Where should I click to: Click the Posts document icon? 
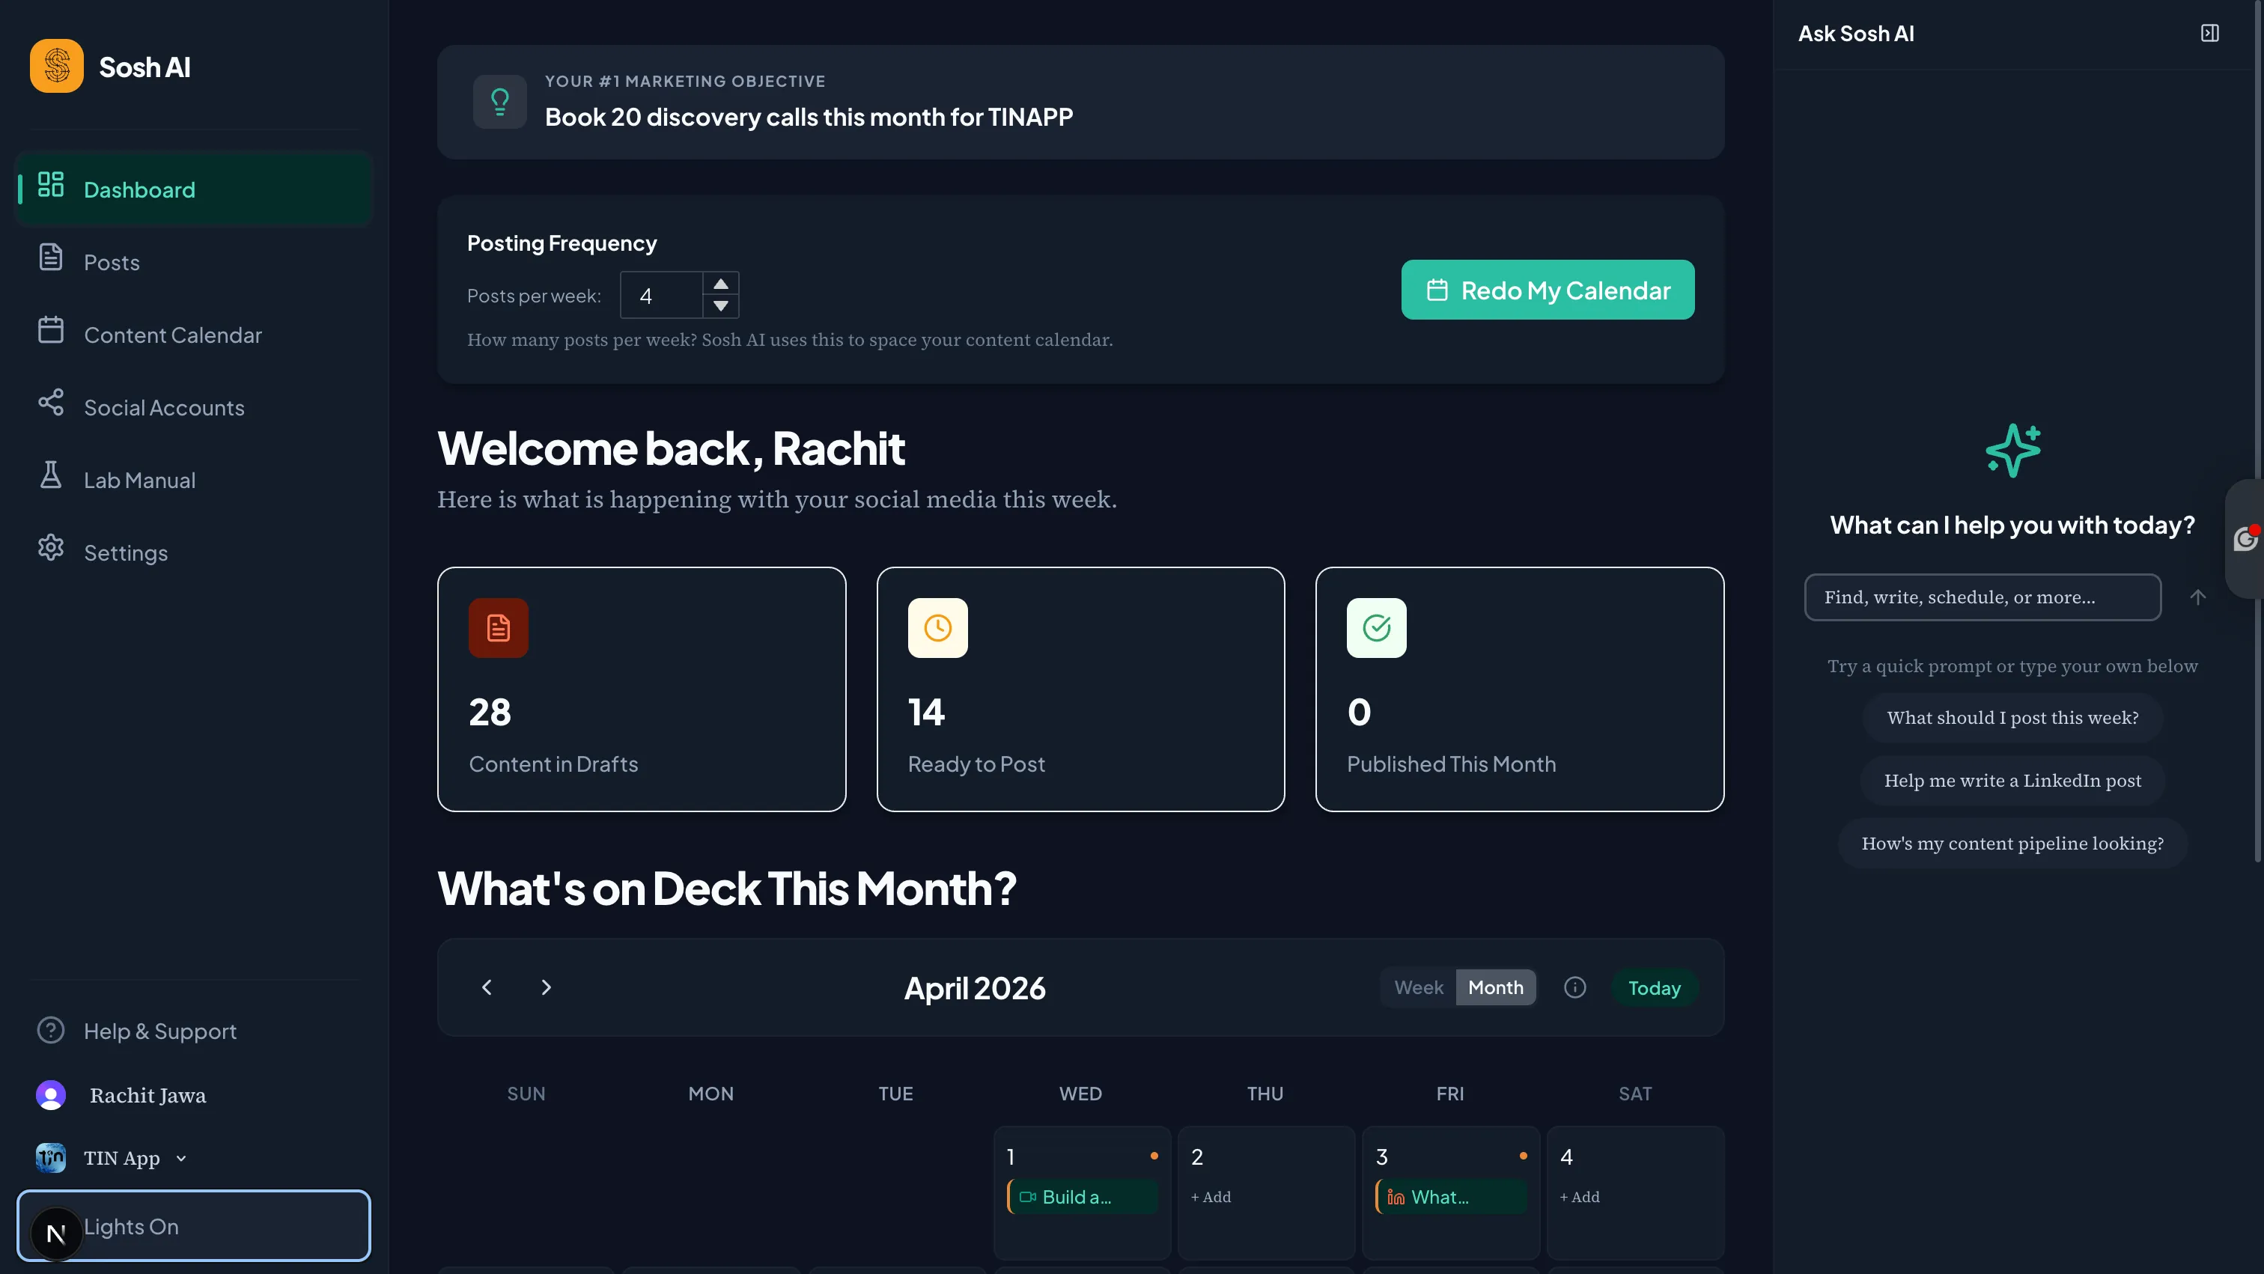click(x=51, y=257)
